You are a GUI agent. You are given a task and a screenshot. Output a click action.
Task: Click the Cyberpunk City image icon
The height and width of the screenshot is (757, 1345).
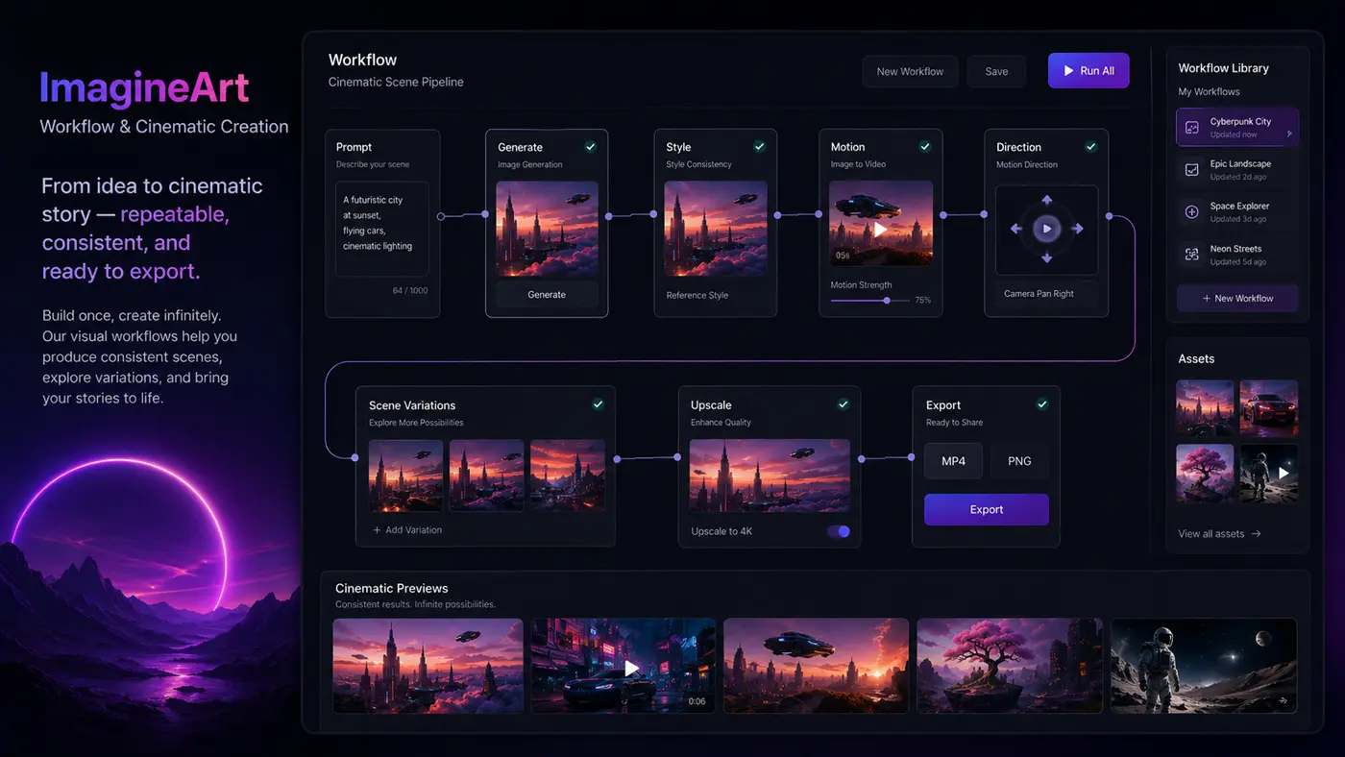[1192, 127]
